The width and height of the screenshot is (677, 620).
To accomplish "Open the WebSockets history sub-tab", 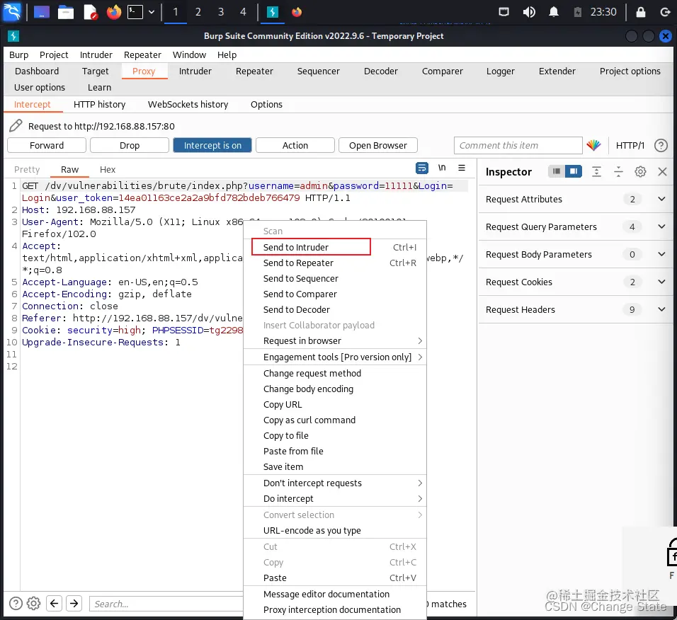I will coord(188,105).
